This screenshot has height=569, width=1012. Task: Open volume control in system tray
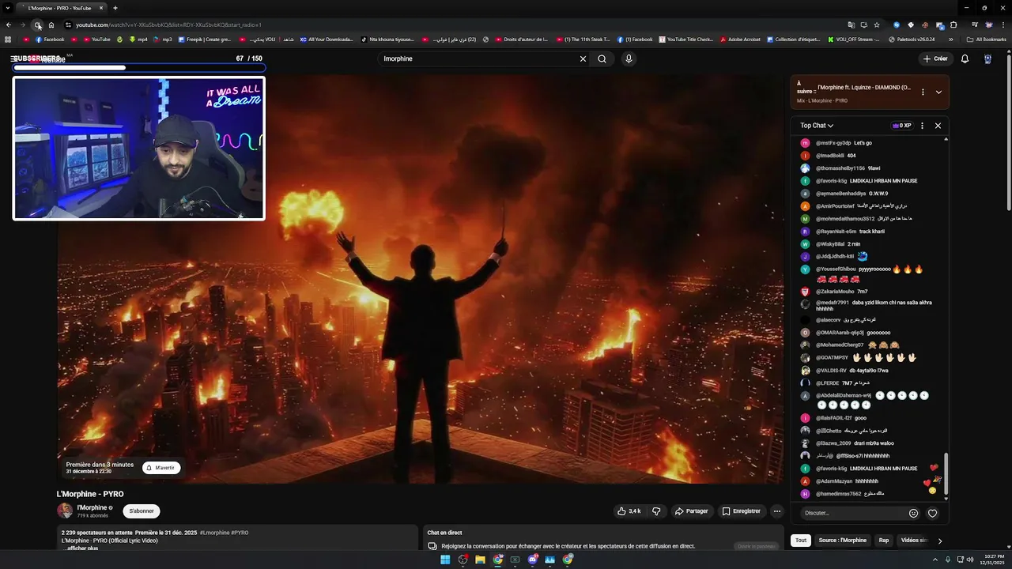tap(970, 560)
